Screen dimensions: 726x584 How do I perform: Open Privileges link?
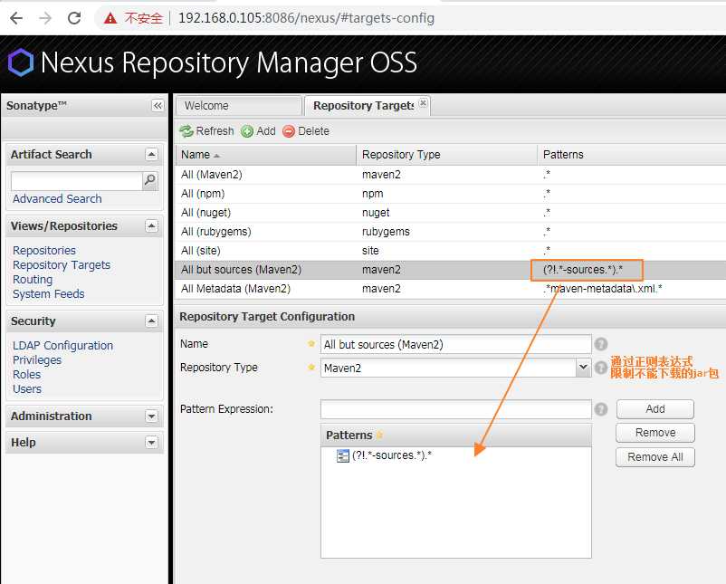(36, 359)
